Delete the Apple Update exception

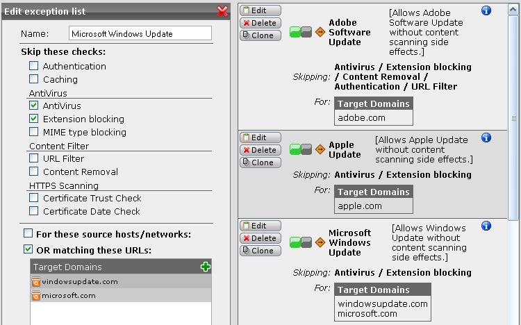[260, 150]
